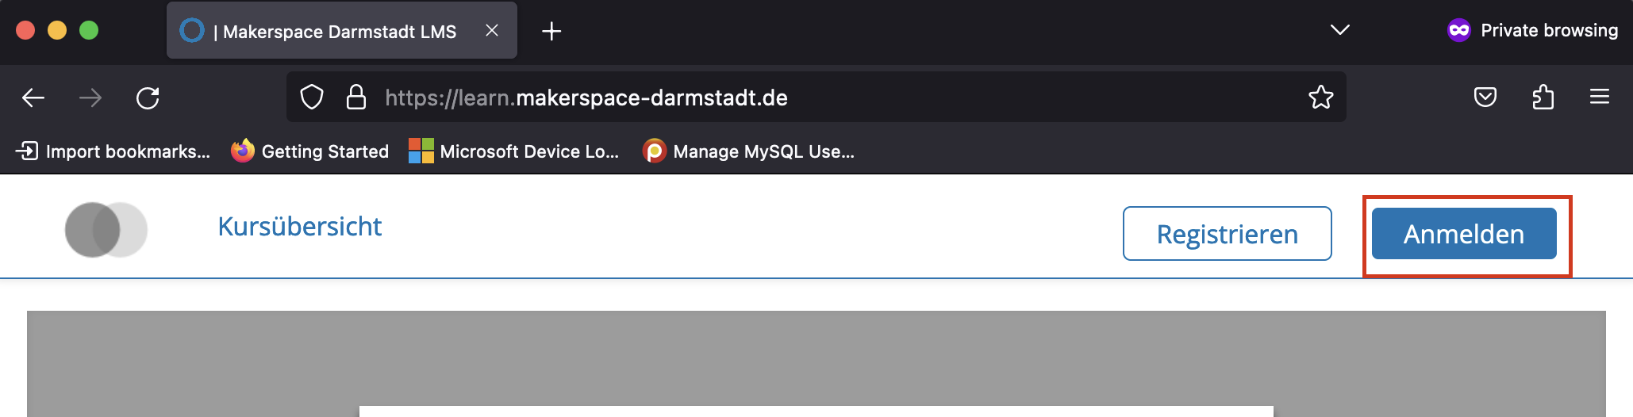Select the Makerspace Darmstadt LMS tab

point(333,32)
